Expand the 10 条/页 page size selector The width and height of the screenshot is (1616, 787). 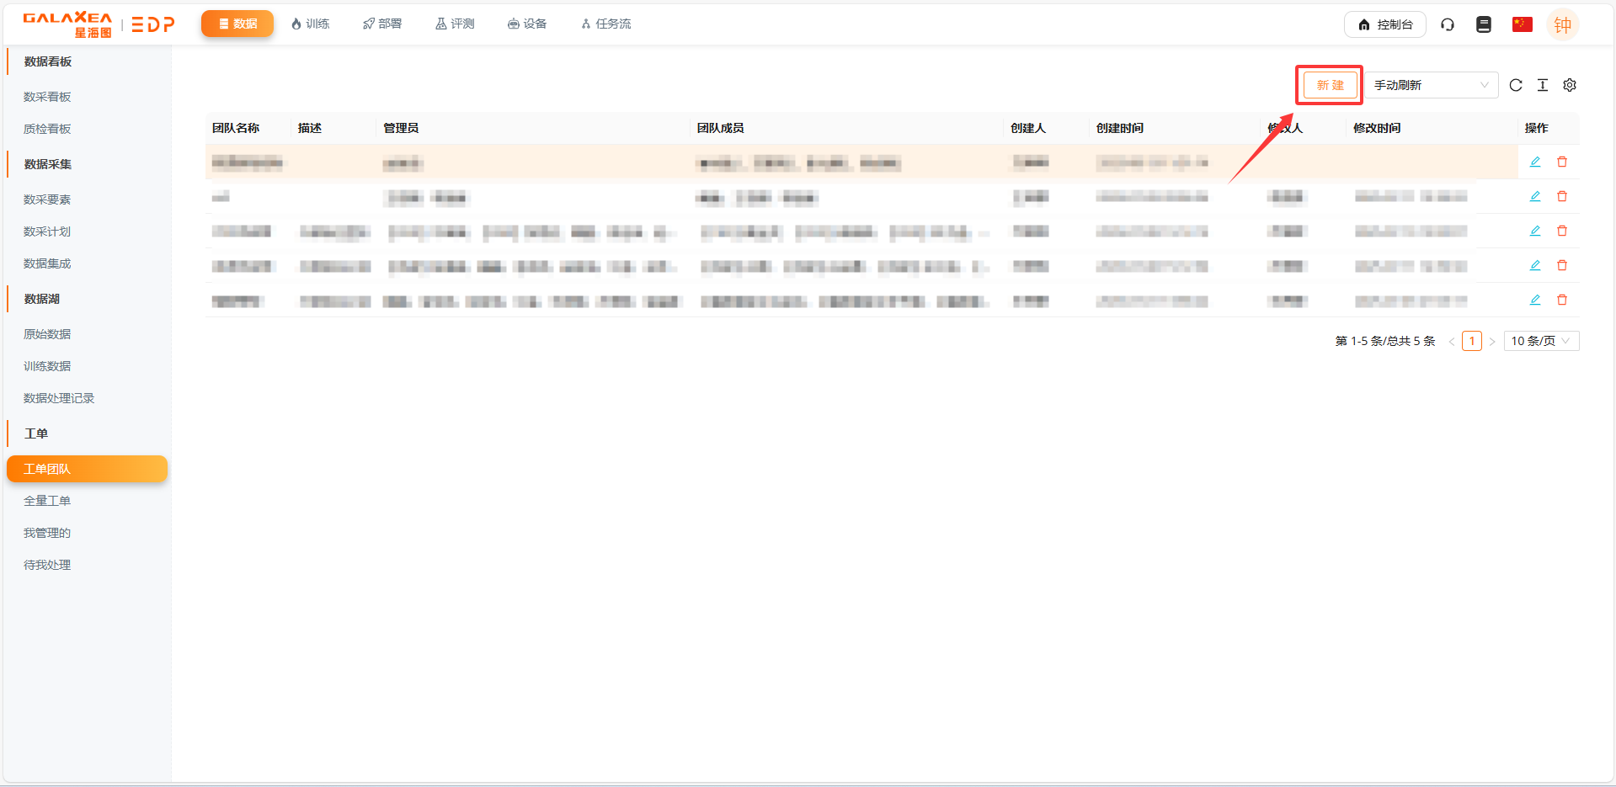coord(1540,341)
